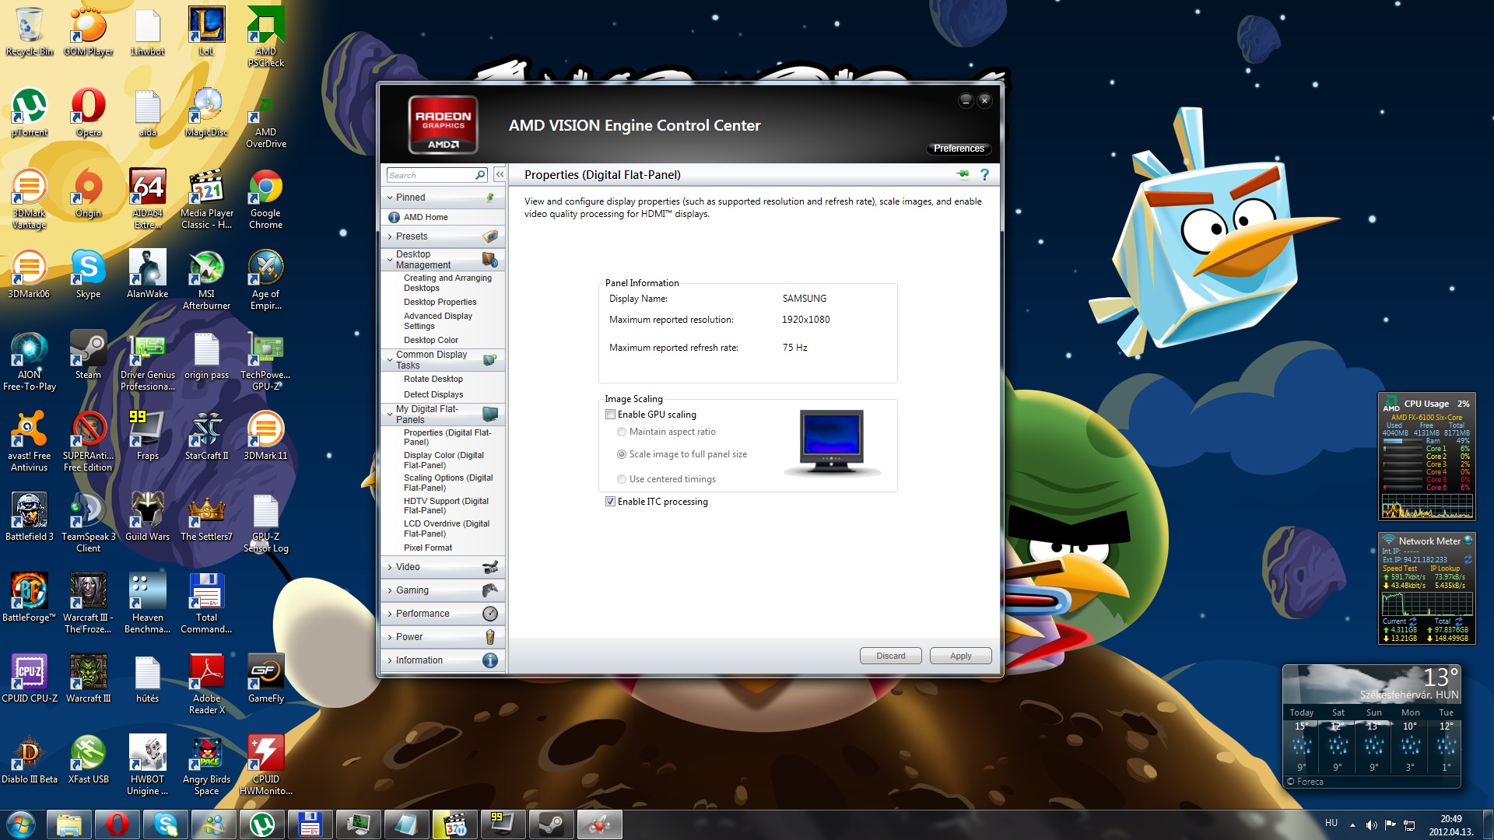
Task: Open Display Color (Digital Flat-Panel) page
Action: pyautogui.click(x=444, y=460)
